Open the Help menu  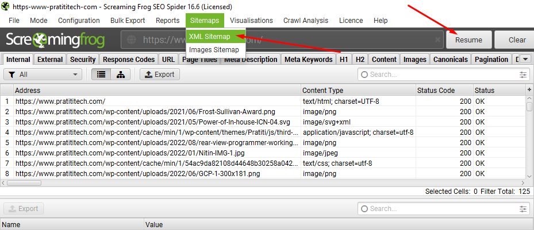(381, 21)
